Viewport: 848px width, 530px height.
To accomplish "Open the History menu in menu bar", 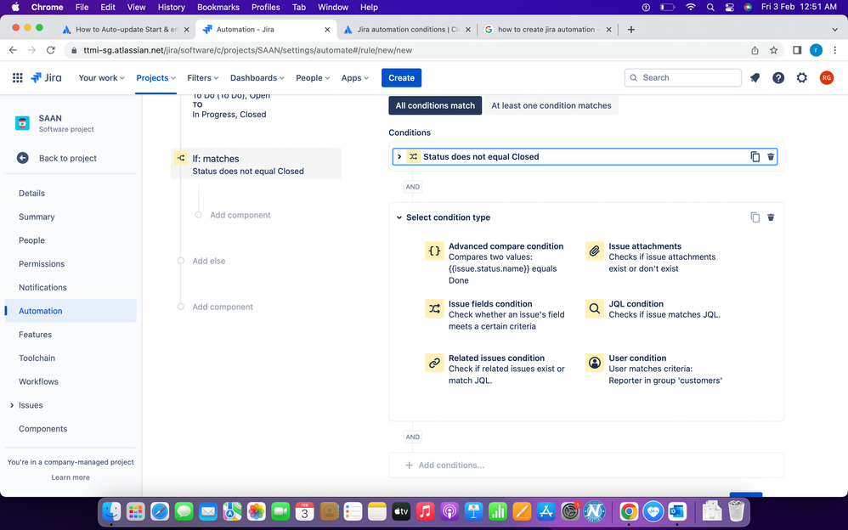I will point(172,7).
